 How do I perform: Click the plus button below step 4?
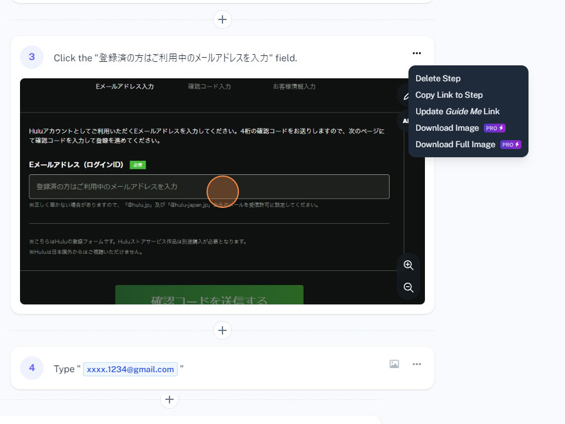click(x=169, y=400)
